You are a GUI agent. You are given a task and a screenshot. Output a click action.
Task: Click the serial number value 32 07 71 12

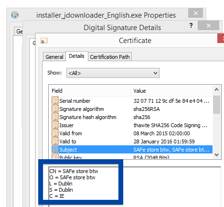click(171, 101)
